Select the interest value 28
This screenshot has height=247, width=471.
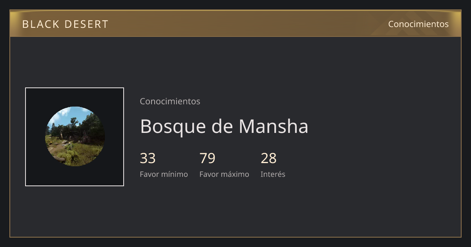[268, 158]
